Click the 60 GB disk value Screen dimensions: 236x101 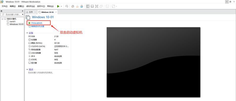point(57,43)
